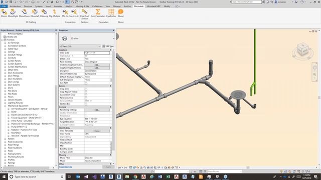Run the Flip Multiple tool
The image size is (321, 180).
(55, 13)
